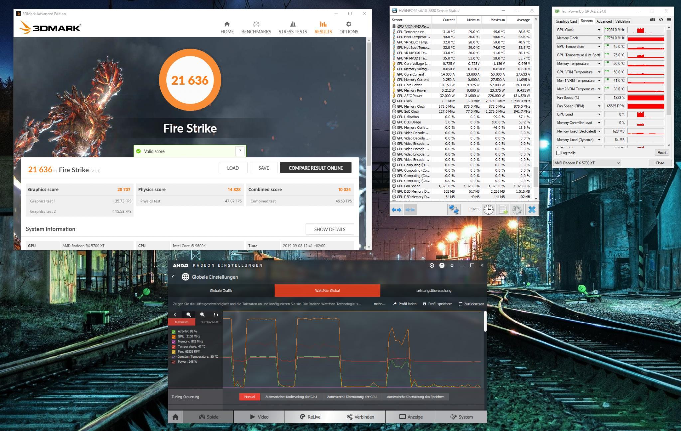This screenshot has height=431, width=681.
Task: Click SHOW DETAILS button
Action: tap(330, 229)
